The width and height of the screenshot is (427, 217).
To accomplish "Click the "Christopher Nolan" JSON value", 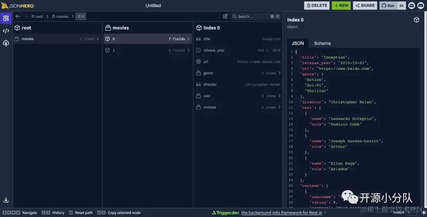I will coord(351,102).
